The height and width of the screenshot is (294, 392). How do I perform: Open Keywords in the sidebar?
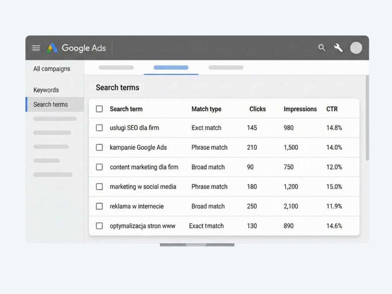(46, 90)
